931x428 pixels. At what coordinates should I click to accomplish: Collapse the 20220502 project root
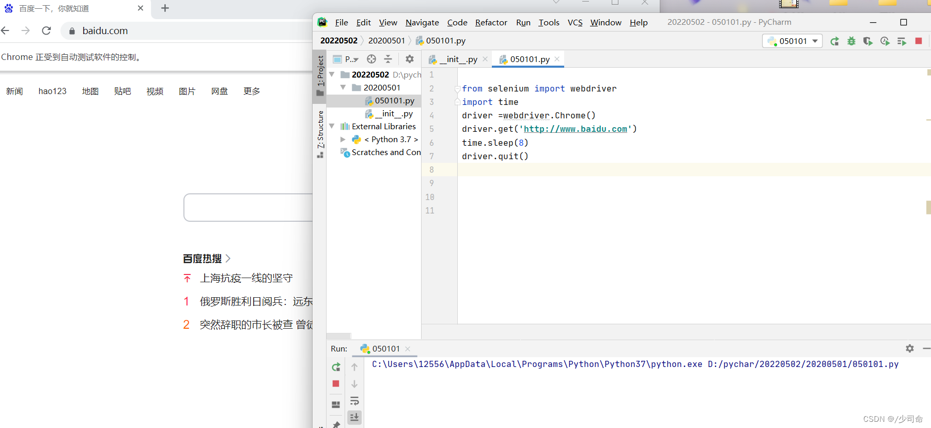332,74
